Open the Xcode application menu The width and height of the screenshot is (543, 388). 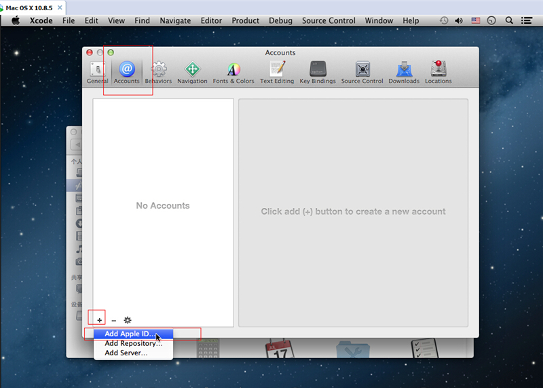pyautogui.click(x=41, y=20)
